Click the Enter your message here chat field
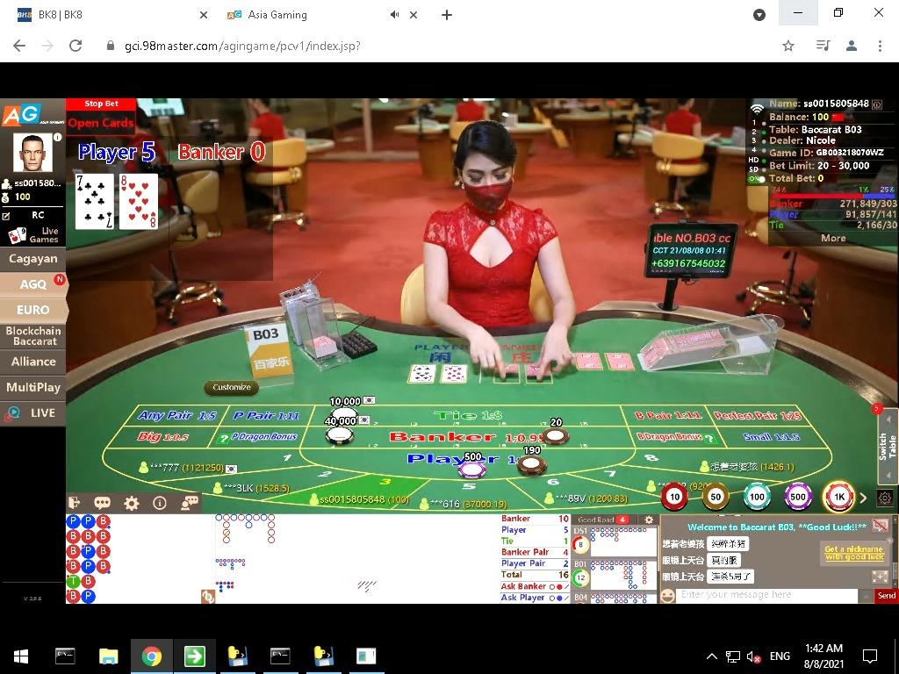This screenshot has height=674, width=899. pyautogui.click(x=766, y=596)
